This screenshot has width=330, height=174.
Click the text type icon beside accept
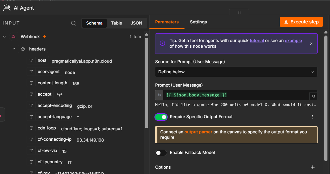[x=31, y=94]
